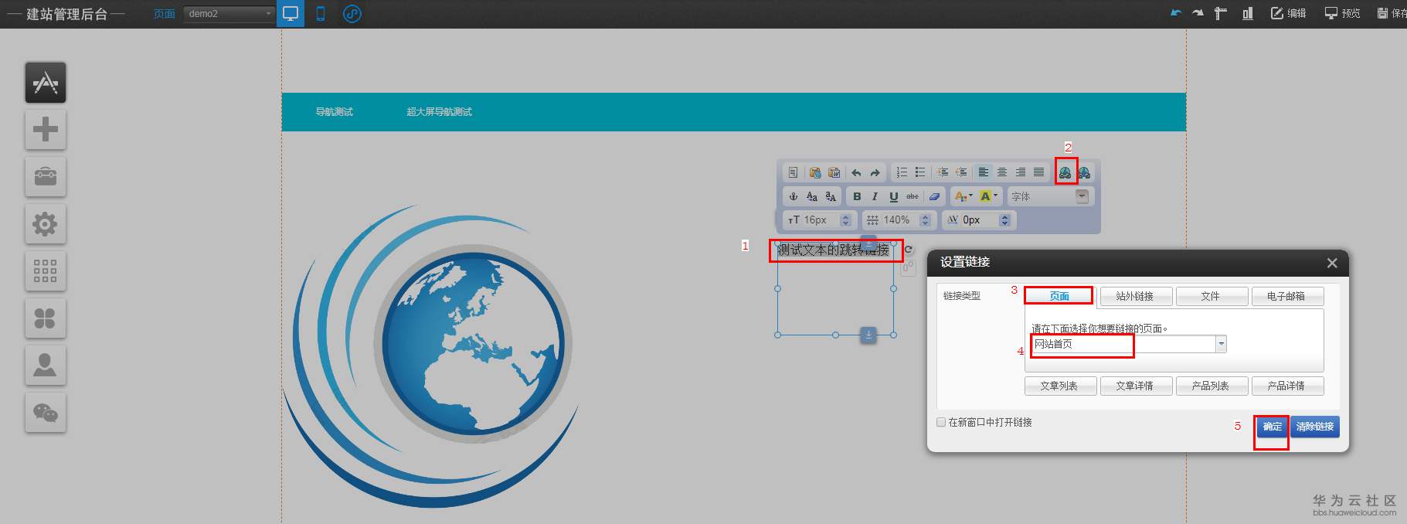
Task: Switch to mobile phone view icon
Action: tap(321, 13)
